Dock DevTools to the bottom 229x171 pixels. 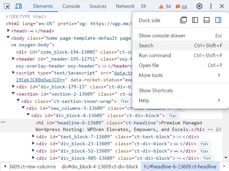click(x=206, y=20)
